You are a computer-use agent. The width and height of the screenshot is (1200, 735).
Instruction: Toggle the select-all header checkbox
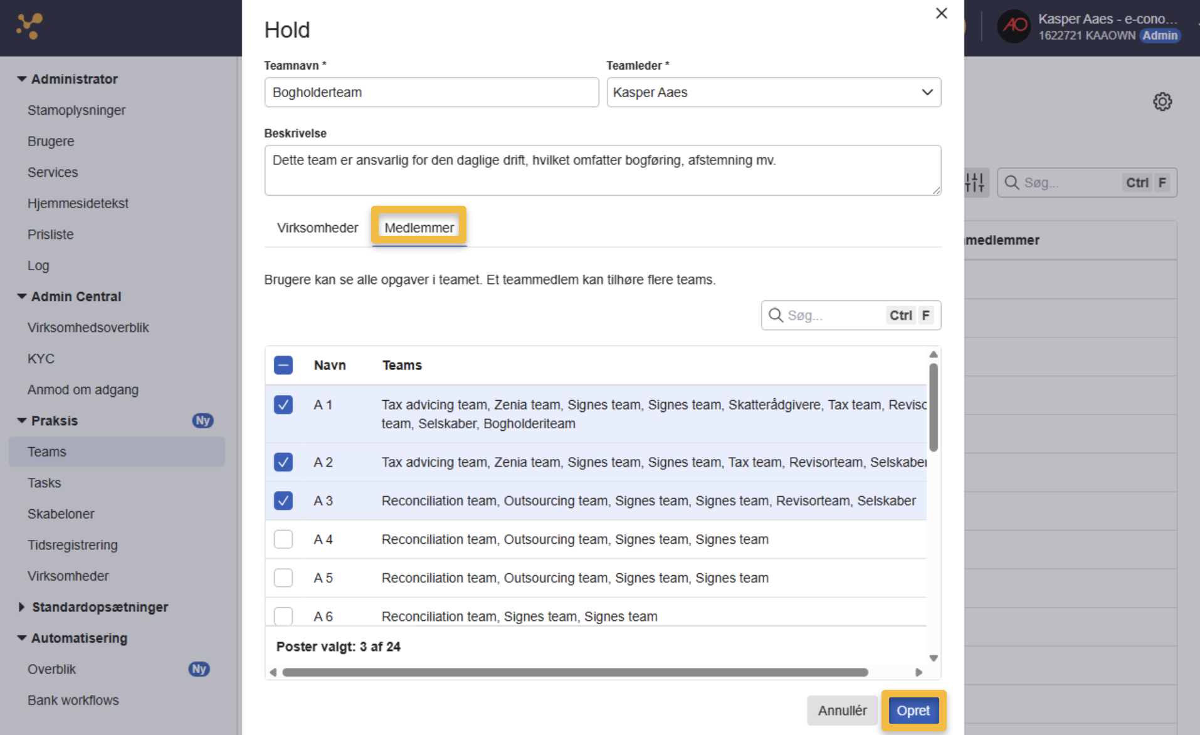tap(283, 365)
